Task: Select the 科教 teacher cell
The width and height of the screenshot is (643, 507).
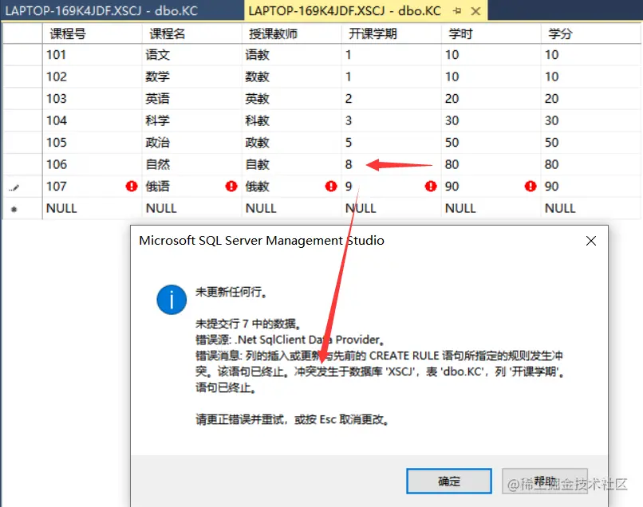Action: (291, 121)
